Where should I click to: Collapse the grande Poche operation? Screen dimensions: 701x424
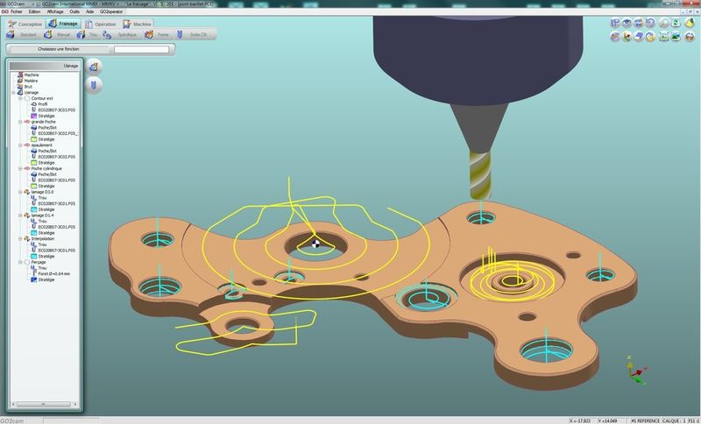[20, 122]
